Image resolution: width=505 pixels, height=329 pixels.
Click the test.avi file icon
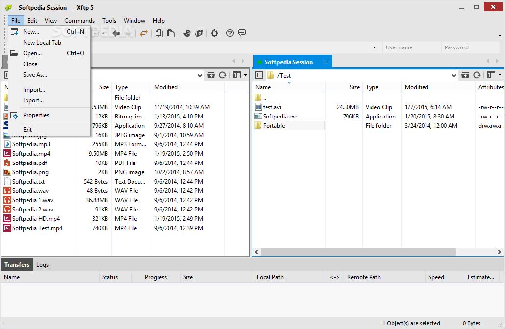pos(258,107)
